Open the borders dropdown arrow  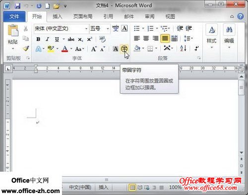coord(156,49)
